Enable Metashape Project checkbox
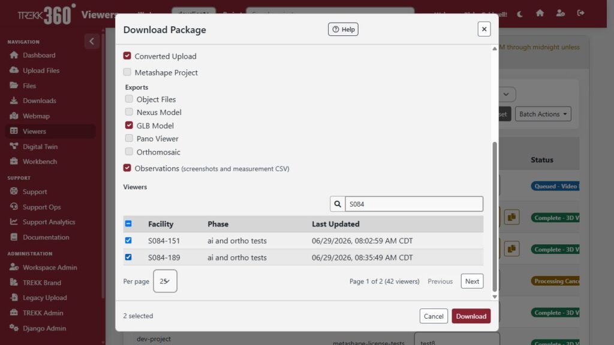 [127, 72]
